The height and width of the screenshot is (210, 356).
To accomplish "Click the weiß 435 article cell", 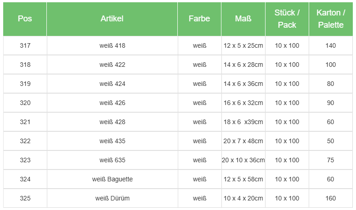I will tap(112, 141).
